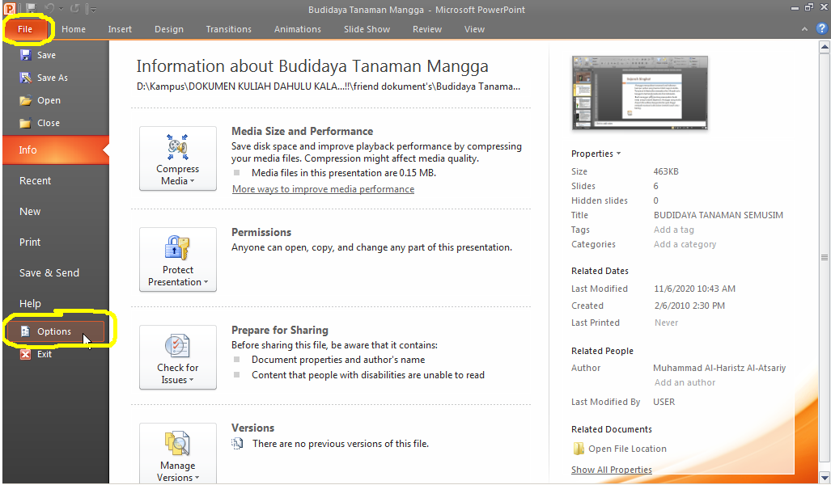Image resolution: width=831 pixels, height=485 pixels.
Task: Select Info in the backstage menu
Action: point(56,150)
